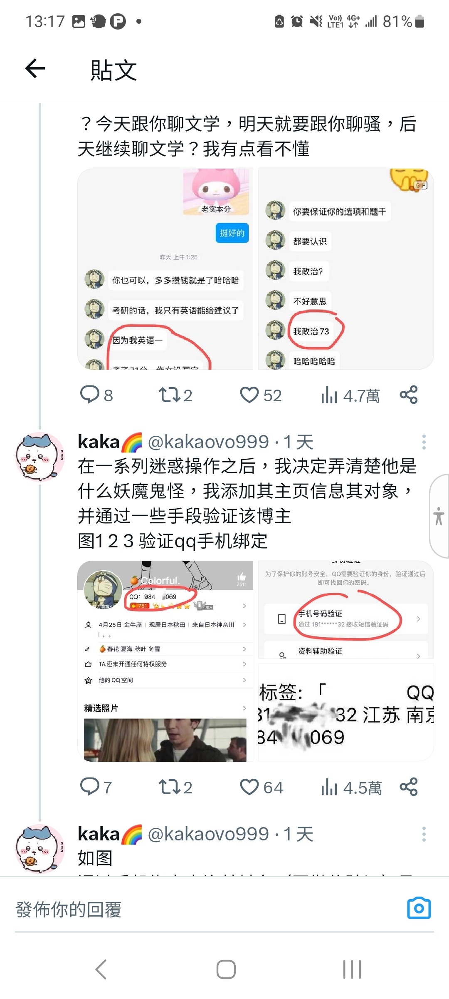Screen dimensions: 449x999
Task: Like the post with 64 likes
Action: [262, 787]
